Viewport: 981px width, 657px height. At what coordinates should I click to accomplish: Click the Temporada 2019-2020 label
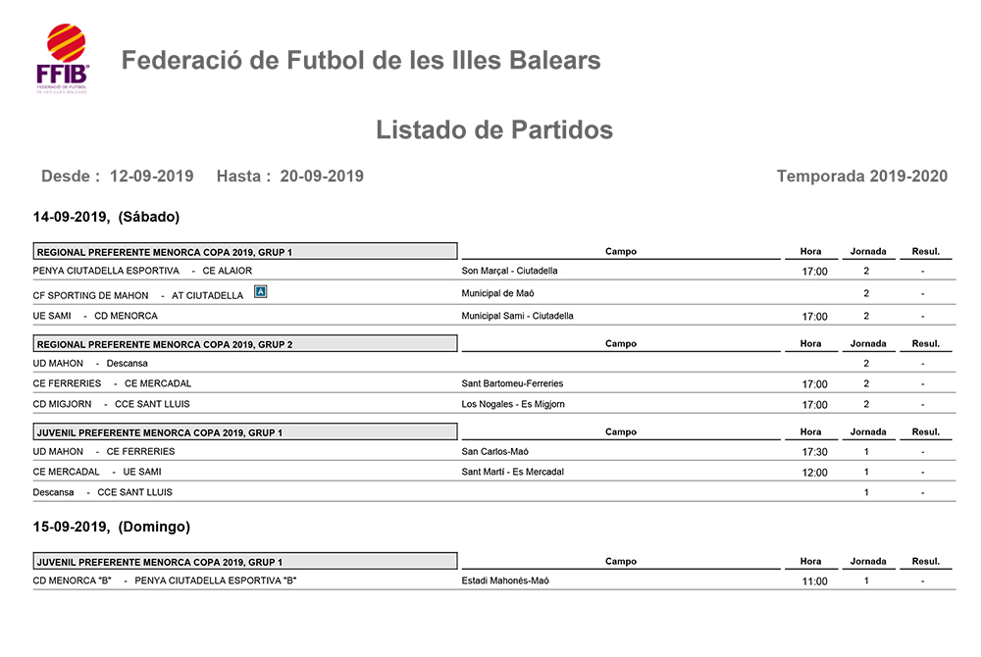click(861, 177)
